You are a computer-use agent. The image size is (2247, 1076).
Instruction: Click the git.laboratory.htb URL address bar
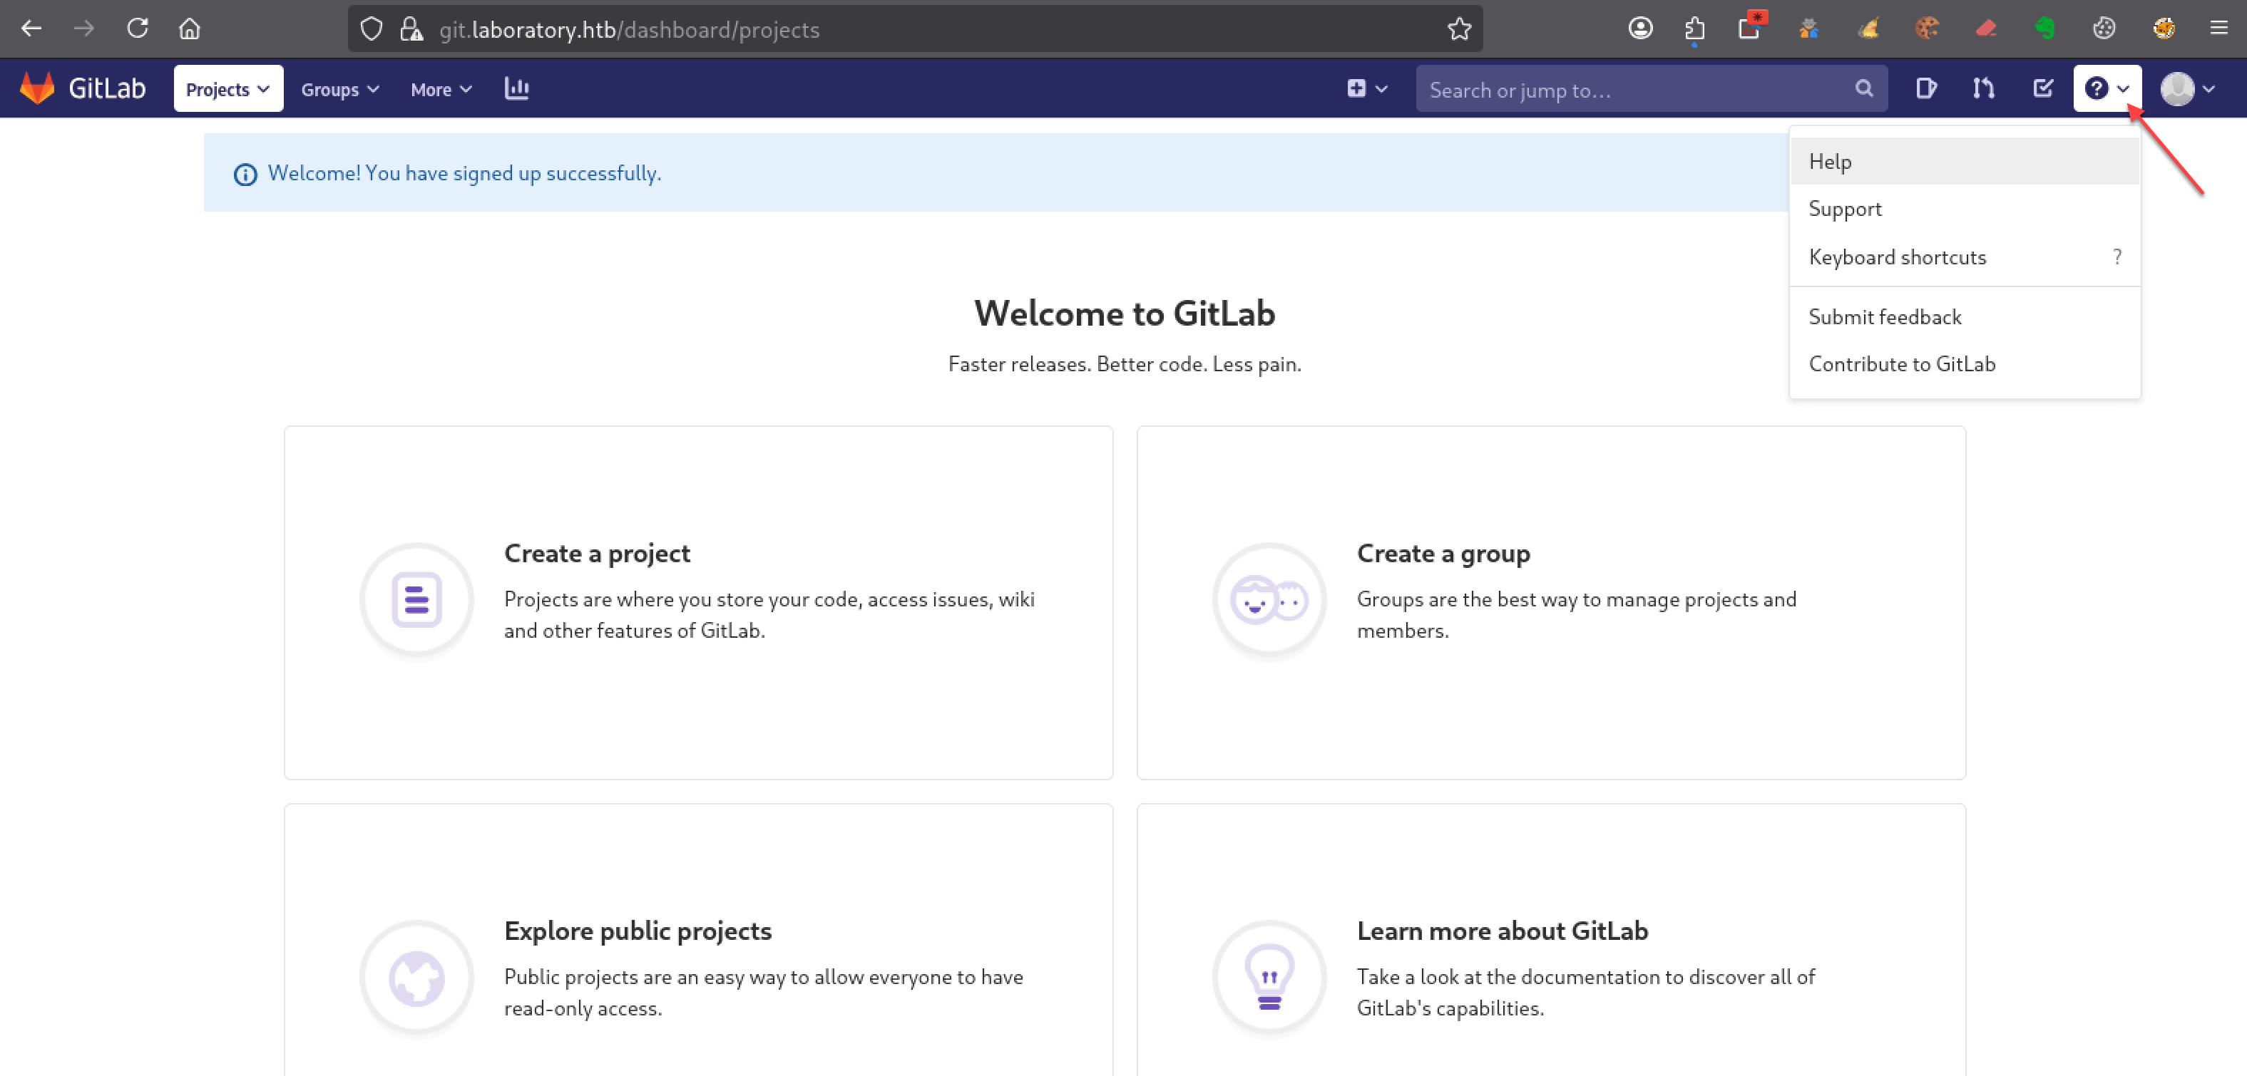(915, 29)
